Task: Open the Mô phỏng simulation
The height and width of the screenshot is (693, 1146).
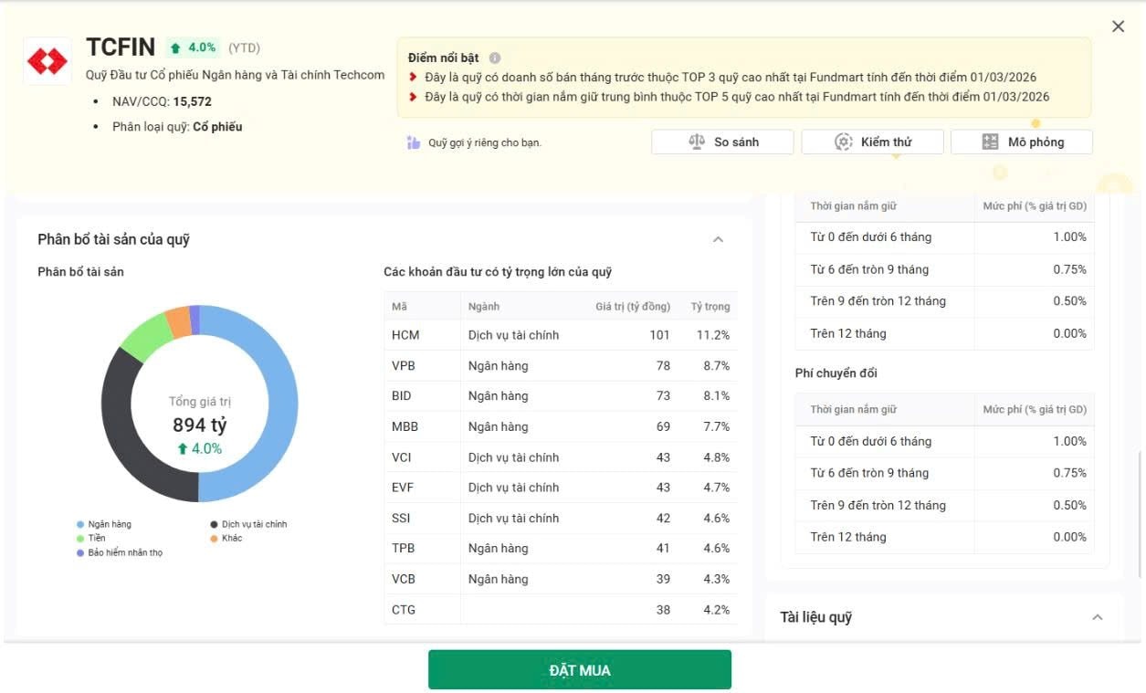Action: click(x=1021, y=142)
